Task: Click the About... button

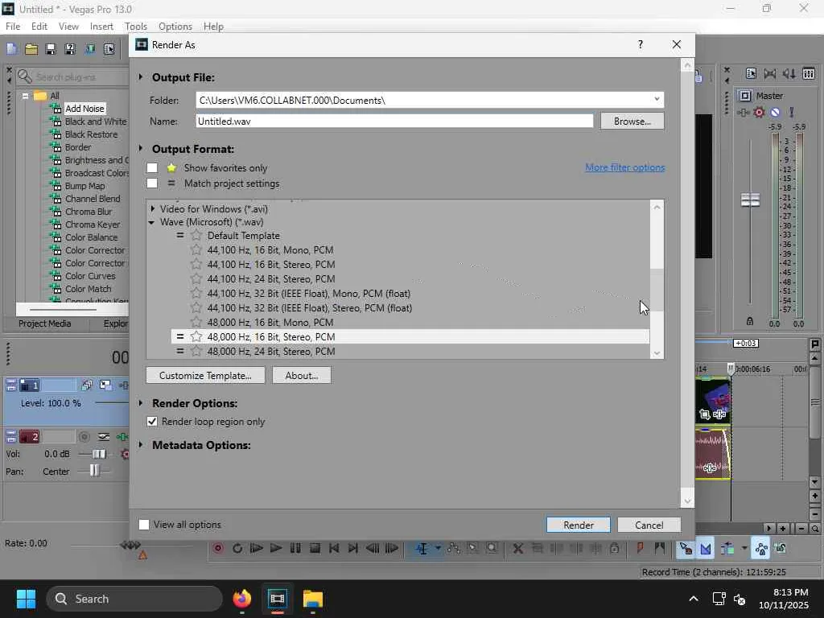Action: pos(302,376)
